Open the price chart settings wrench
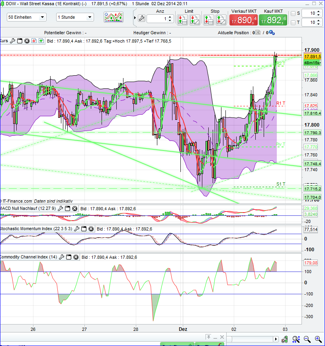The height and width of the screenshot is (346, 325). pos(12,40)
